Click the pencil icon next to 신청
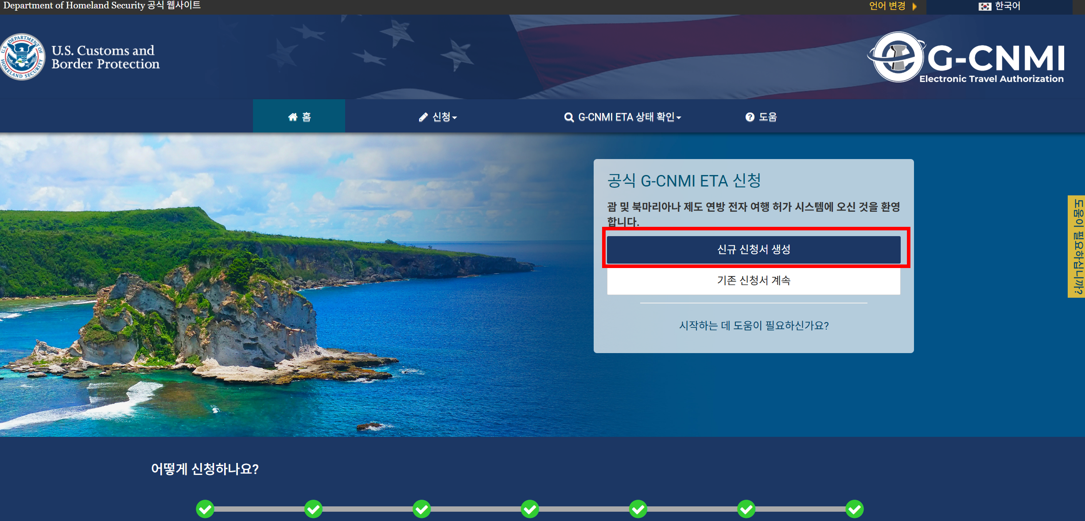Screen dimensions: 1085x521 [x=423, y=117]
